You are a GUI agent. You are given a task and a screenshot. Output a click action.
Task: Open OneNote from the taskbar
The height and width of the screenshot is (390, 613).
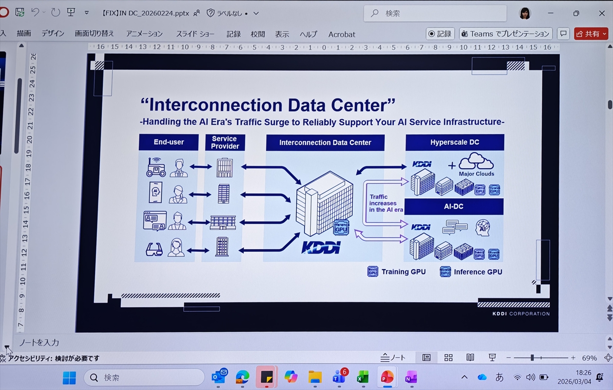click(x=411, y=378)
